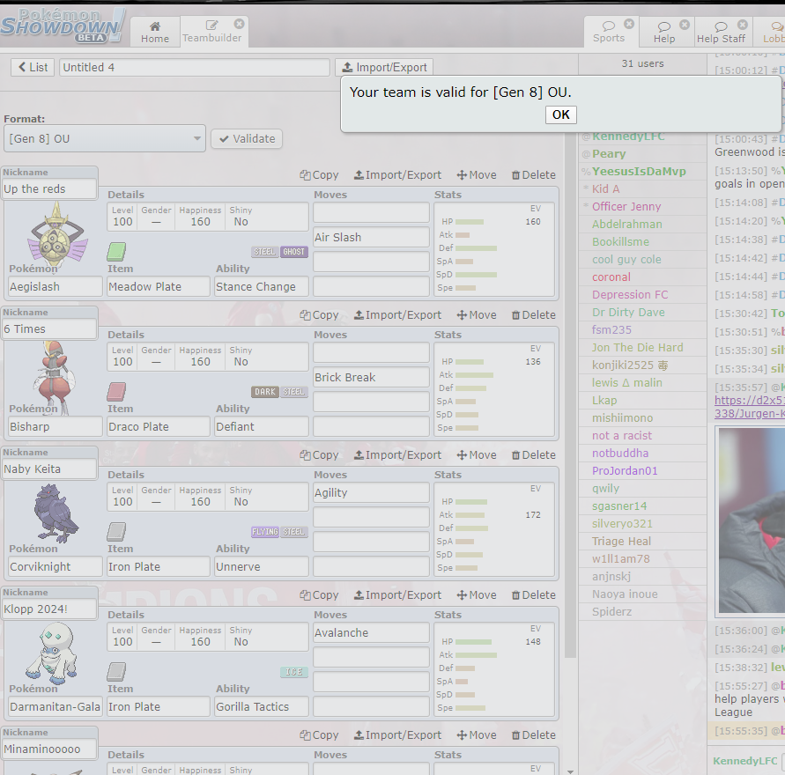Open Import/Export for Aegislash
Image resolution: width=785 pixels, height=775 pixels.
(397, 175)
